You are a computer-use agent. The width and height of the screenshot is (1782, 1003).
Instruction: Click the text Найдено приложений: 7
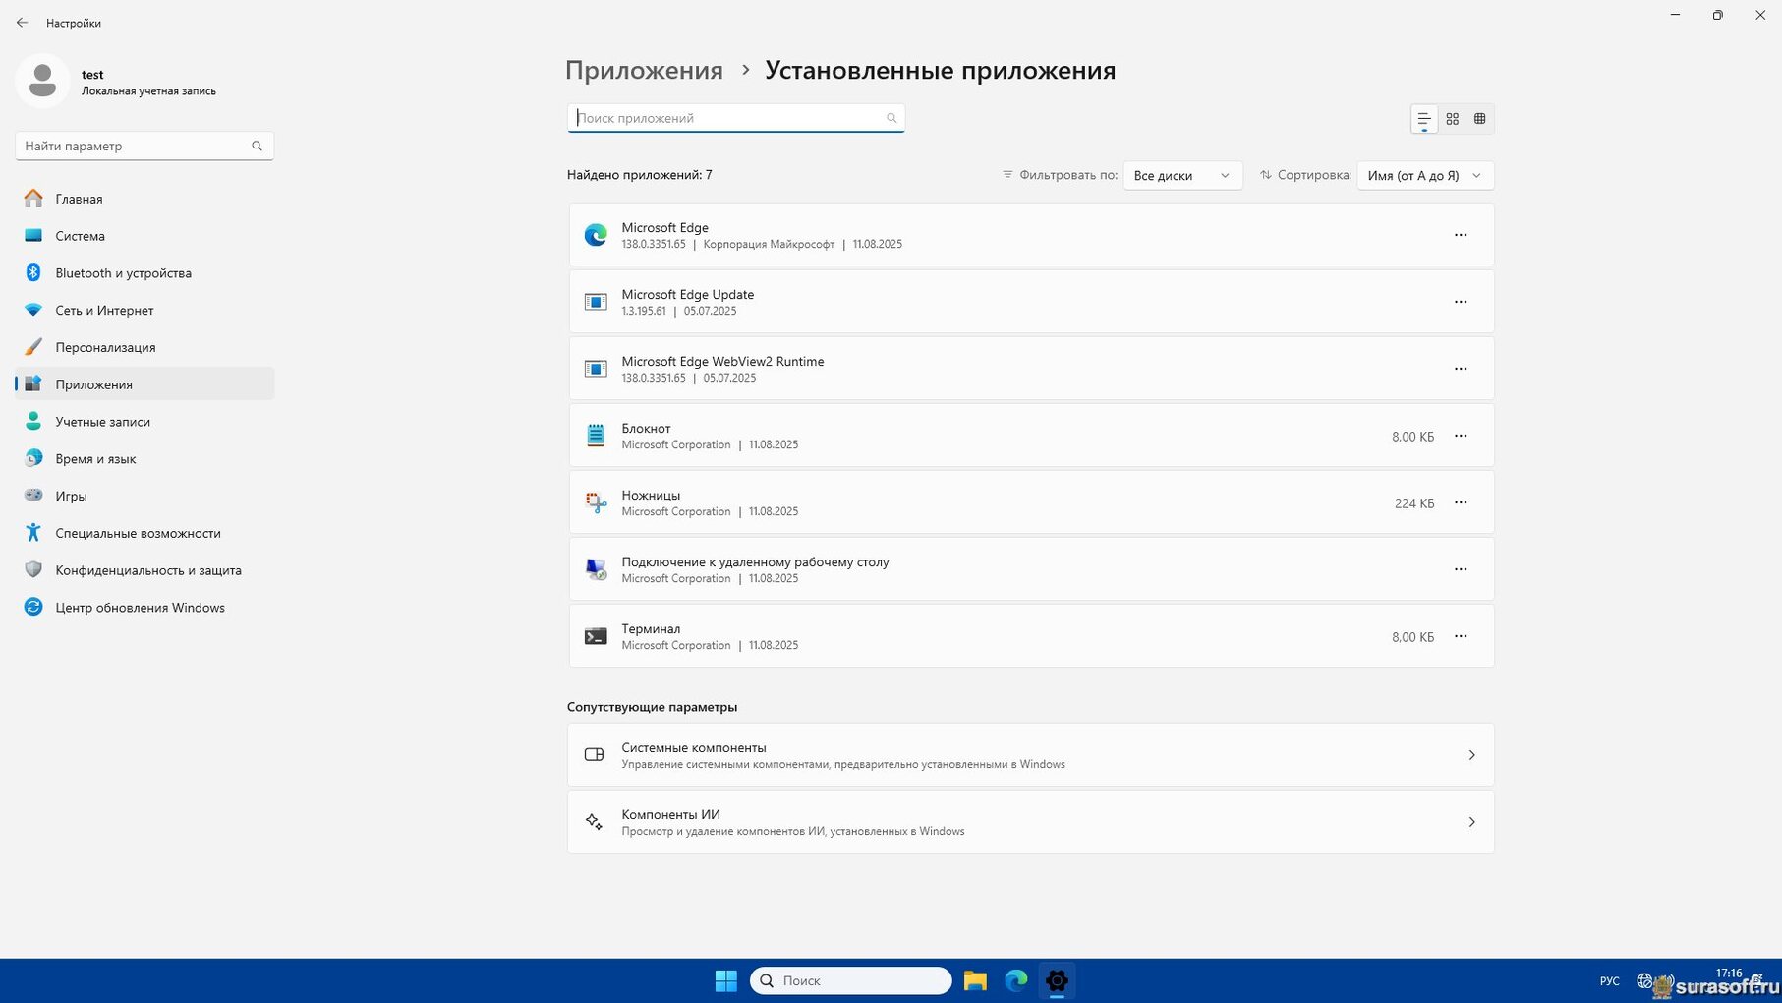[640, 175]
